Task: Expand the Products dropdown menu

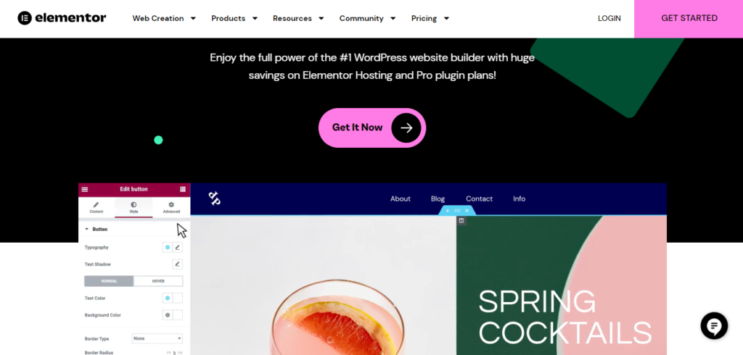Action: [x=234, y=18]
